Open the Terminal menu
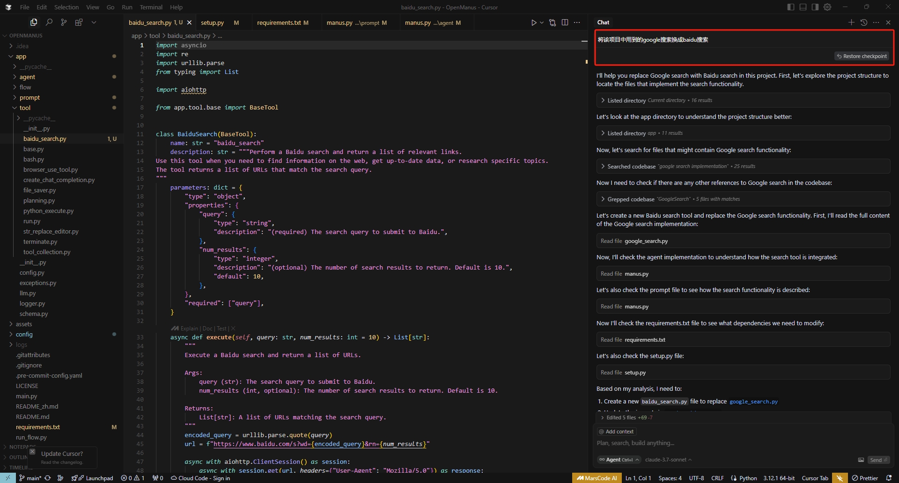The image size is (899, 483). tap(151, 7)
